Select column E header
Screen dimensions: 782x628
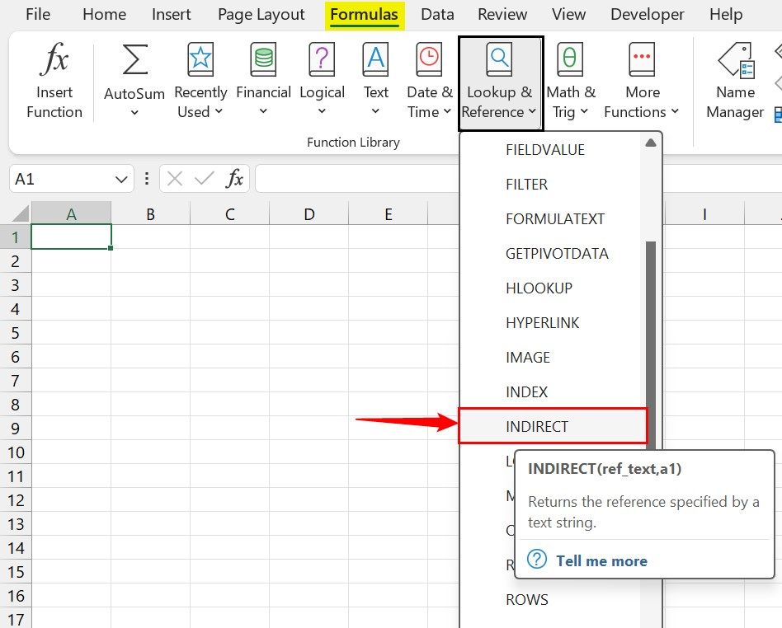pos(389,213)
